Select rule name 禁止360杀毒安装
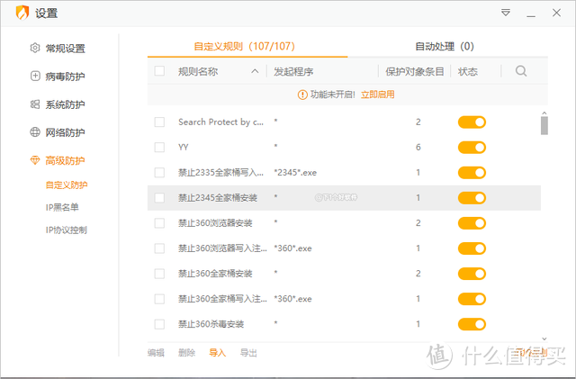This screenshot has height=379, width=576. click(x=211, y=324)
